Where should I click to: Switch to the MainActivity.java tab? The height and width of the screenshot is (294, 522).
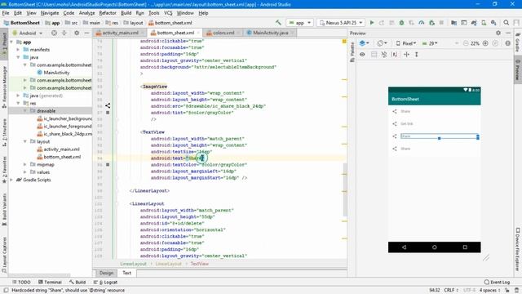coord(270,33)
